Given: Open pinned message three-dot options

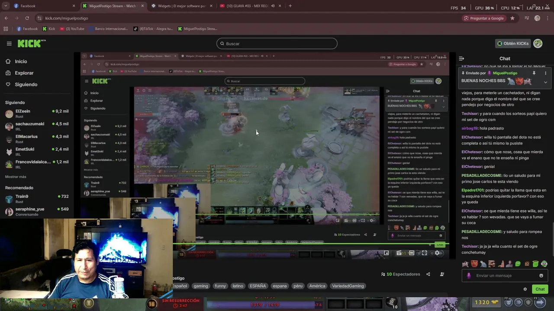Looking at the screenshot, I should [545, 73].
